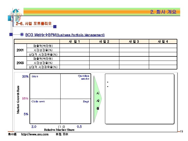Select '상대적 시장점유율(%)' in the 2001 row

(x=43, y=54)
